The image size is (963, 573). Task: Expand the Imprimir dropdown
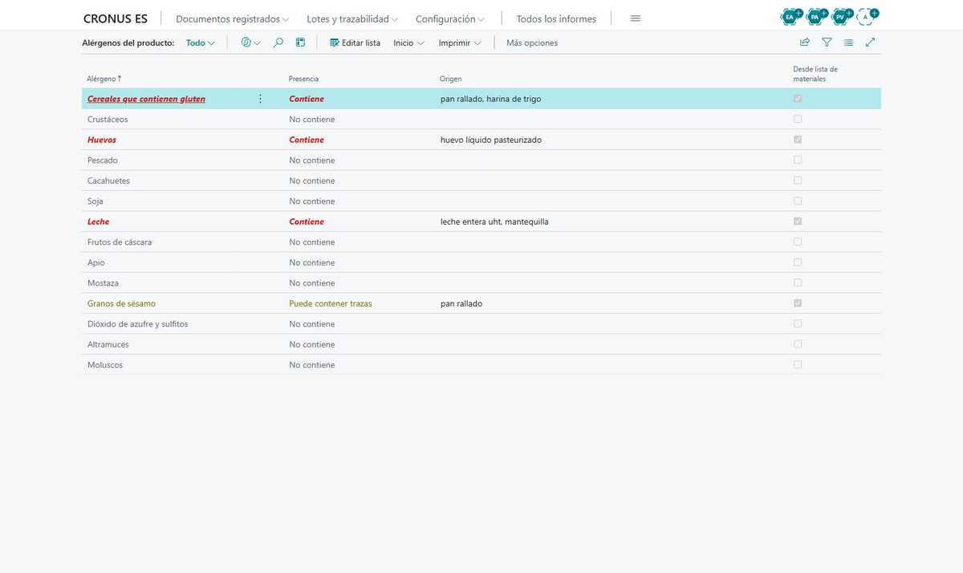[x=460, y=43]
